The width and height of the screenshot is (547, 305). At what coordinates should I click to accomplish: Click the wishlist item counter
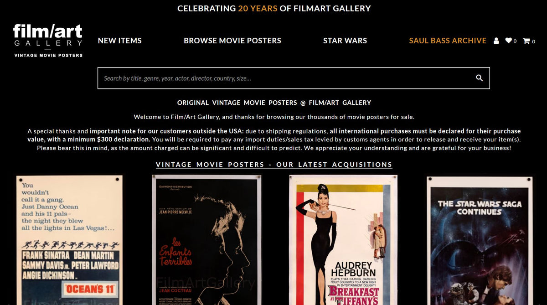click(x=516, y=41)
